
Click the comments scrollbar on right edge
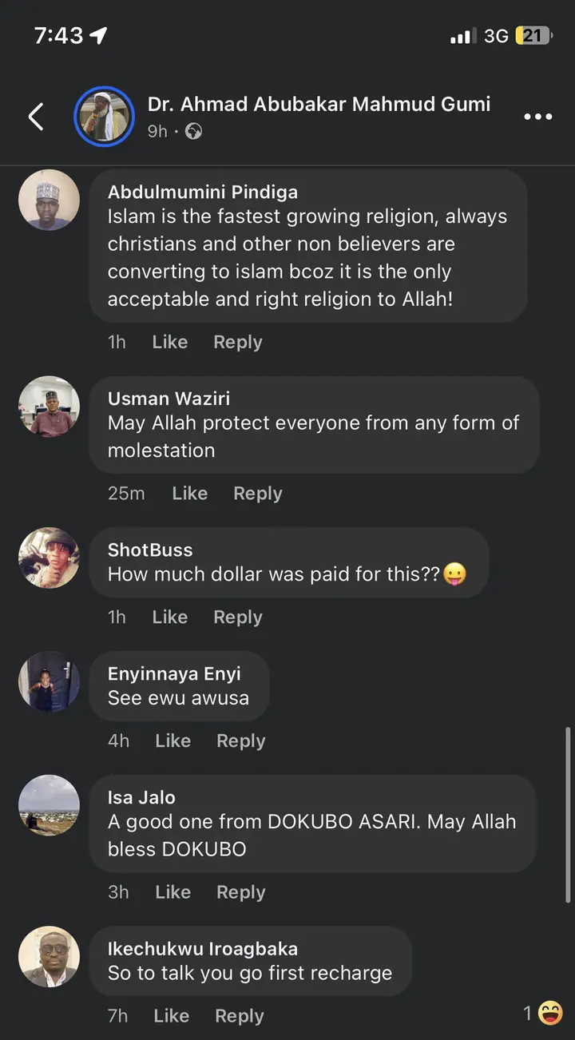pos(568,815)
